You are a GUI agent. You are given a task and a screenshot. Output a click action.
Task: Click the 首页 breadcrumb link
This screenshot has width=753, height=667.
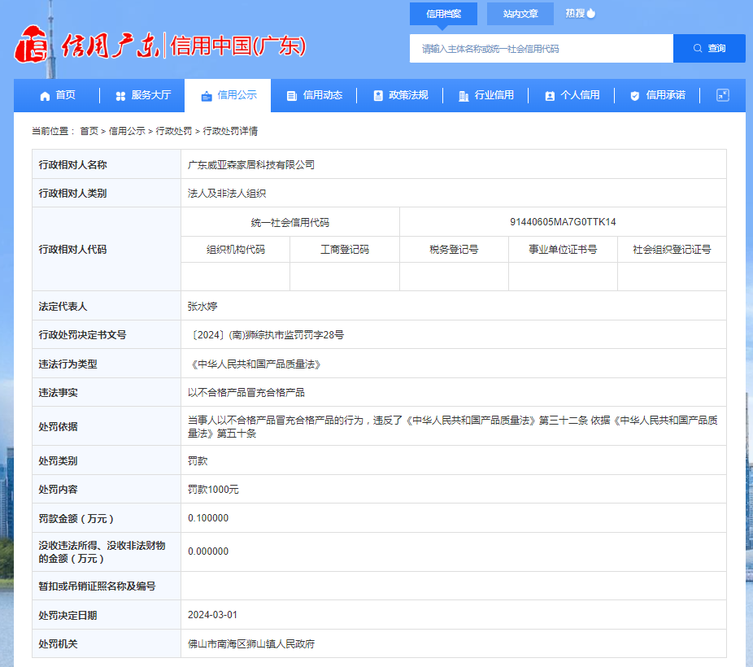[89, 131]
